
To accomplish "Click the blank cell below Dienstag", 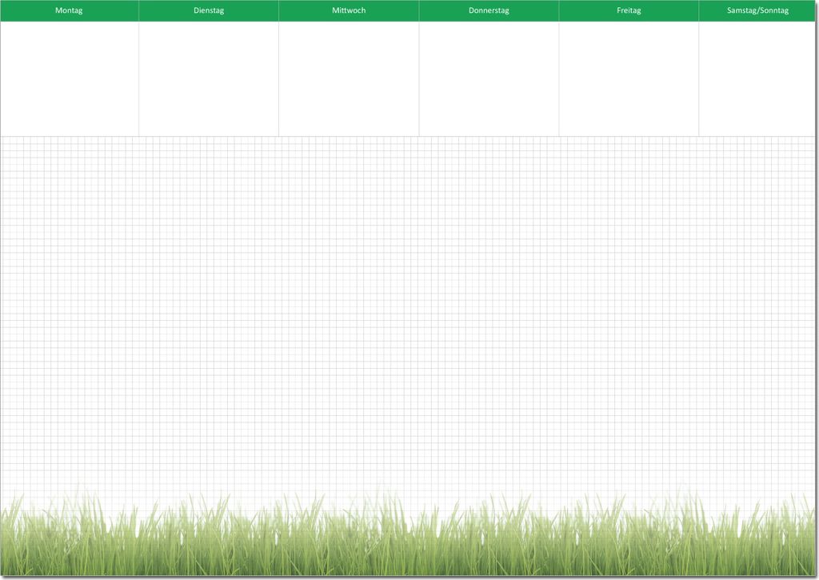I will pos(209,78).
